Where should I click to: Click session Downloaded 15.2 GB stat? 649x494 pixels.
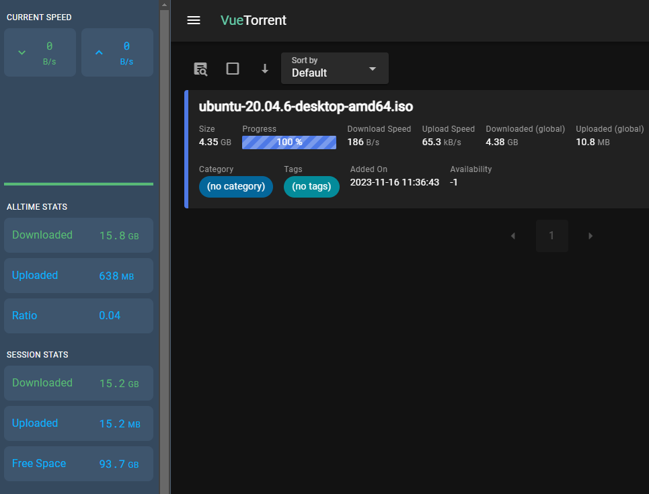tap(79, 383)
